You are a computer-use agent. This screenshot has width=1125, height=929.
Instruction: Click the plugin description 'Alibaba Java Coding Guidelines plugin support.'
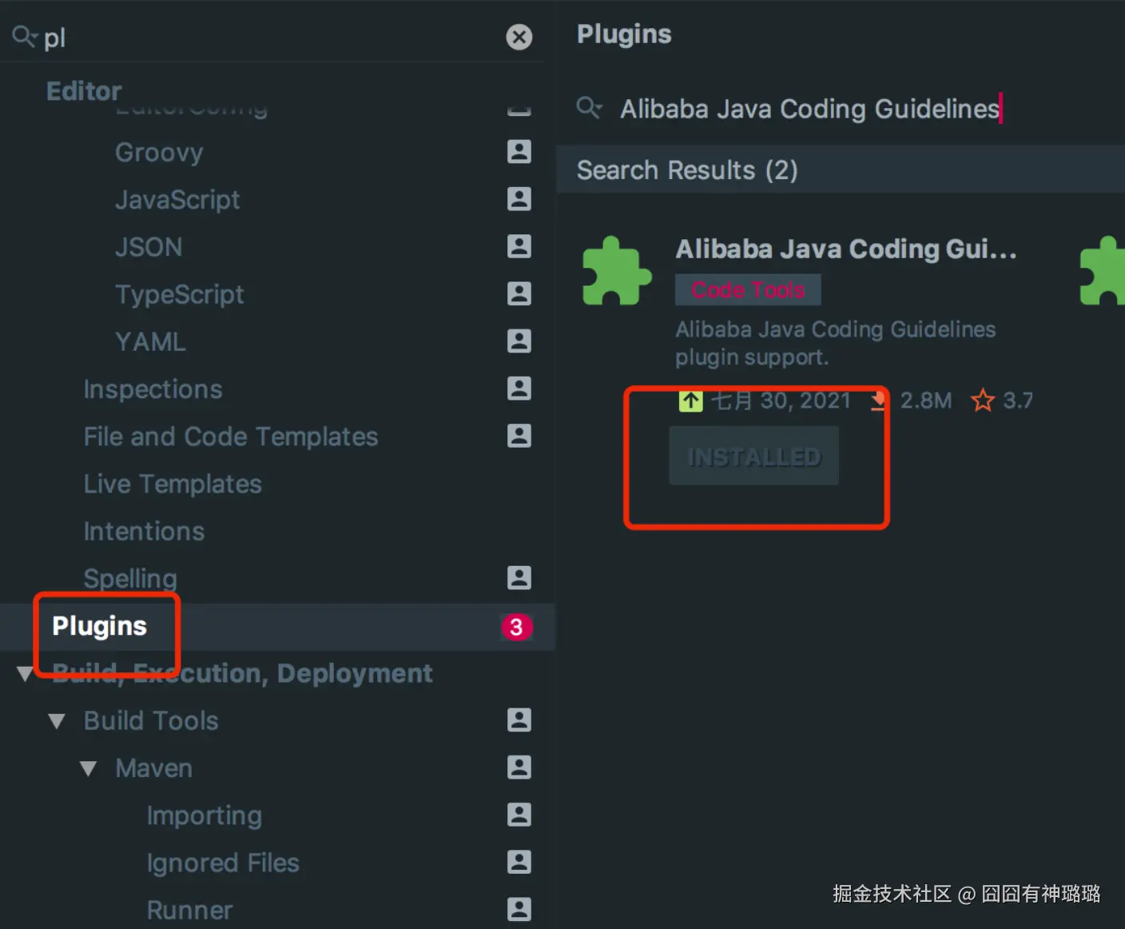pyautogui.click(x=836, y=343)
